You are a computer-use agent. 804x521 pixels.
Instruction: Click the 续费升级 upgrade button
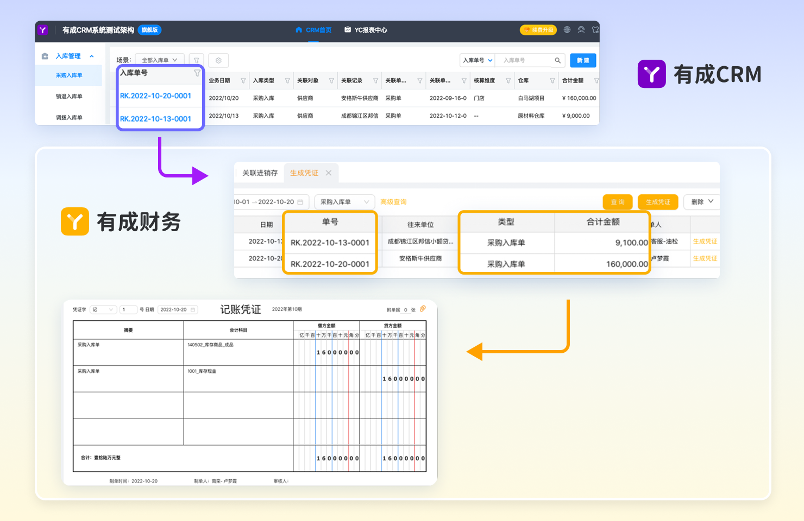click(538, 30)
